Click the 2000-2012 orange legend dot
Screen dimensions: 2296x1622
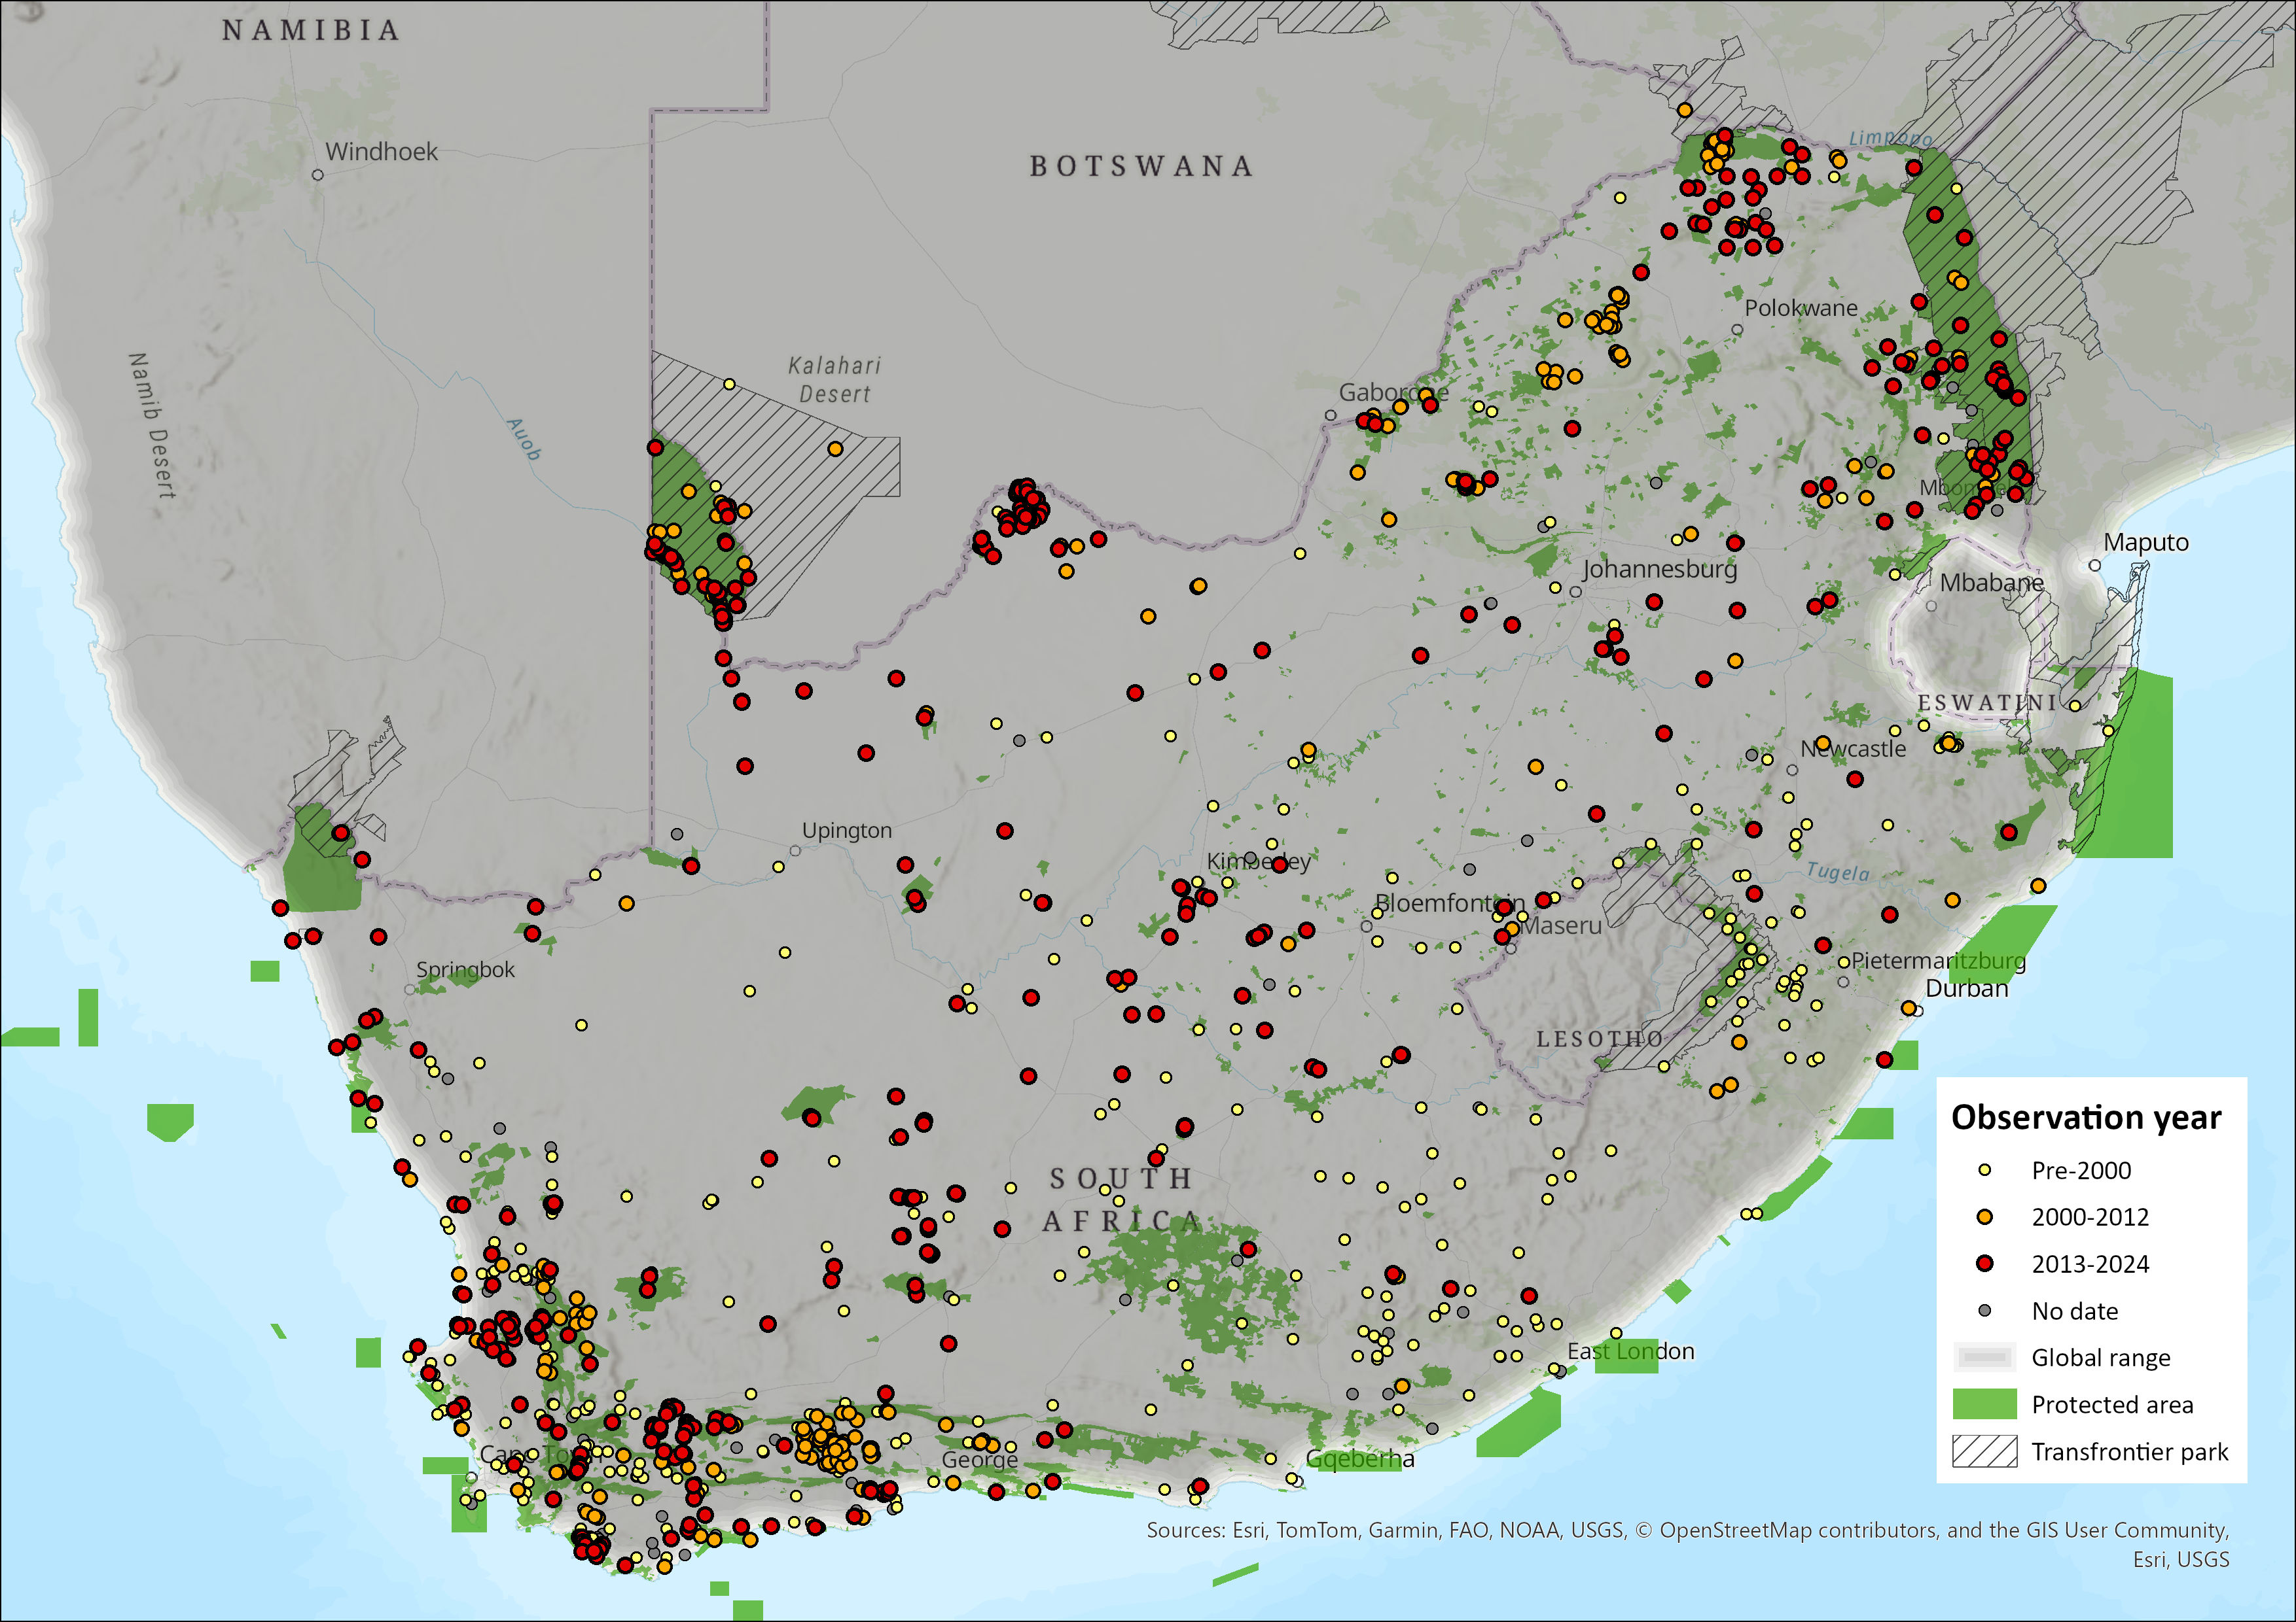click(x=1985, y=1217)
